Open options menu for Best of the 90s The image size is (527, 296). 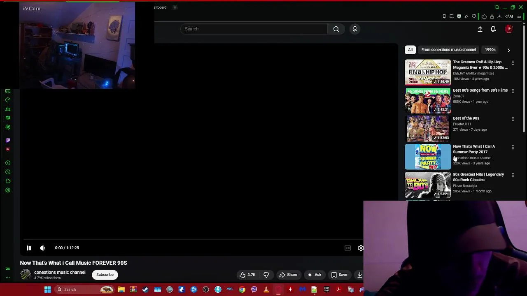pyautogui.click(x=513, y=119)
